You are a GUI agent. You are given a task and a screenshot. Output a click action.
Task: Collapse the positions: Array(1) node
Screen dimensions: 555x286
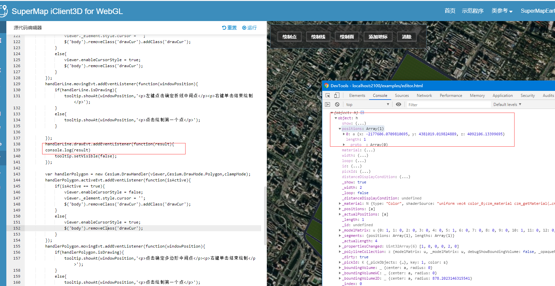[340, 129]
